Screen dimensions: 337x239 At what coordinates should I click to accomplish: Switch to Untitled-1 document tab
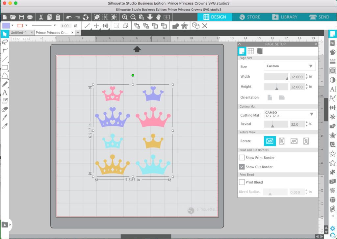point(19,33)
